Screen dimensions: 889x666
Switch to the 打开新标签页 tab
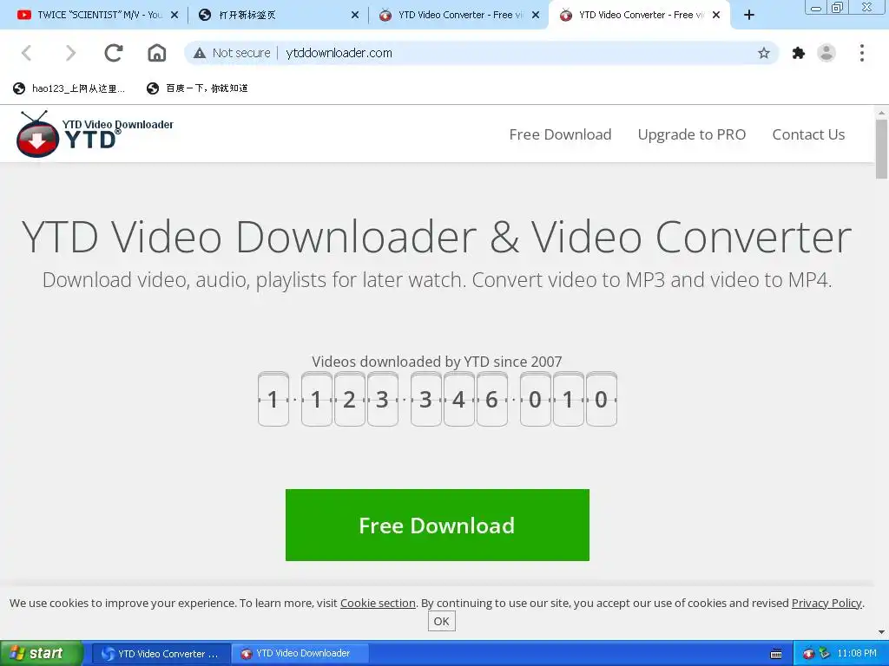click(279, 16)
